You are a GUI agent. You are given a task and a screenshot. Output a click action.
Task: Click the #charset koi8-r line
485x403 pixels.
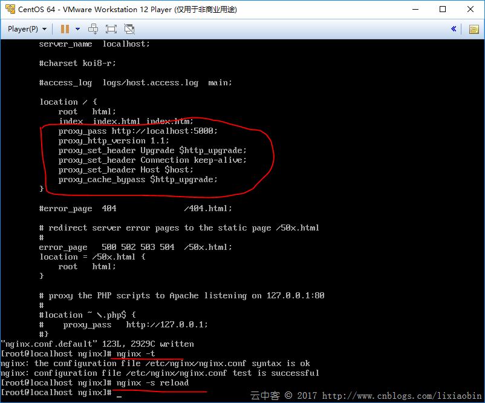tap(77, 63)
